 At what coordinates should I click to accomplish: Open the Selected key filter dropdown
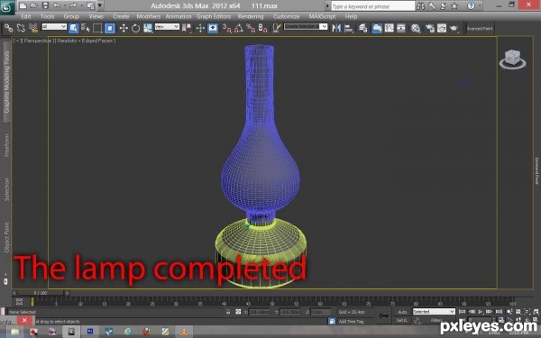[434, 312]
